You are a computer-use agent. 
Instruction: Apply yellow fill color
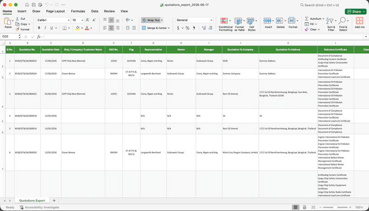pyautogui.click(x=78, y=28)
